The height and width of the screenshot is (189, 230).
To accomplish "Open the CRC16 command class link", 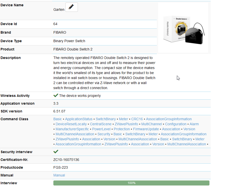I will (x=137, y=119).
